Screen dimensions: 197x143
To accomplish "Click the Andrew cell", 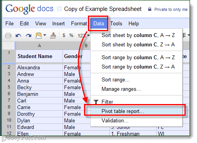I will 39,74.
